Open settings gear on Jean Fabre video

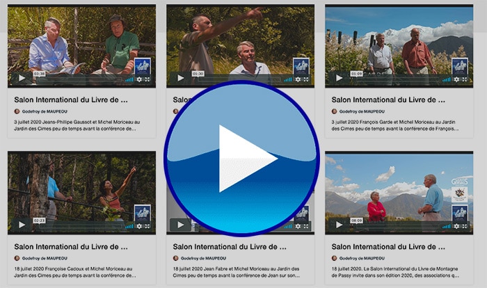click(298, 226)
